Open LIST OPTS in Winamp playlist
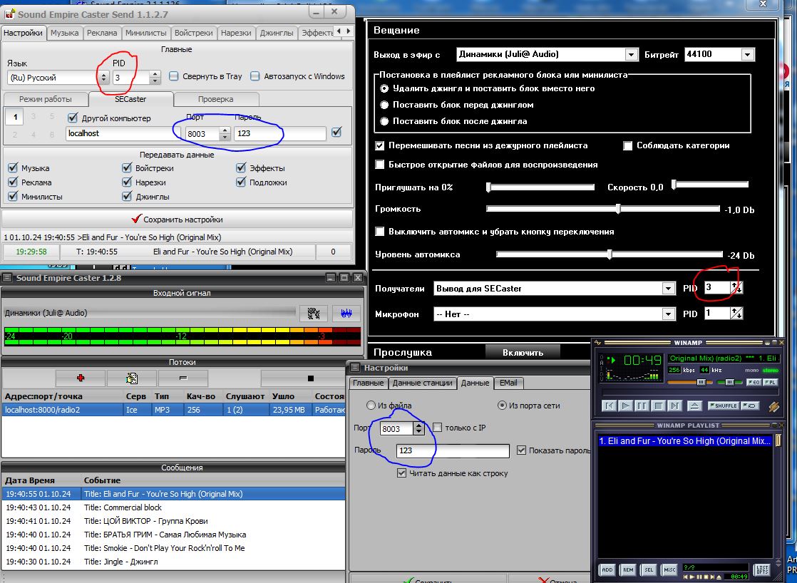The image size is (797, 583). [763, 569]
